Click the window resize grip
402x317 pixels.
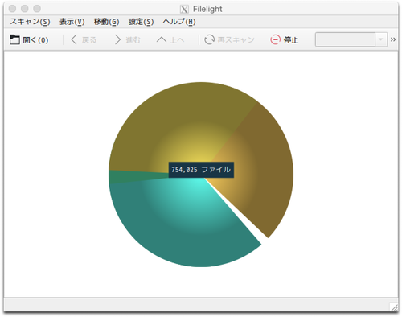(394, 307)
